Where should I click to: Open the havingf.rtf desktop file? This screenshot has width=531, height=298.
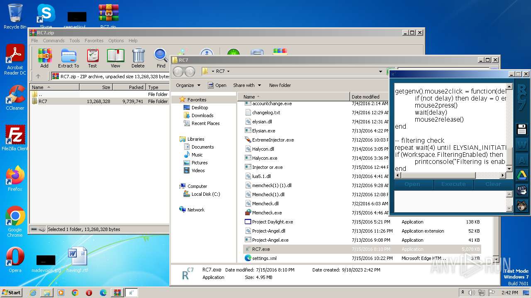[77, 260]
